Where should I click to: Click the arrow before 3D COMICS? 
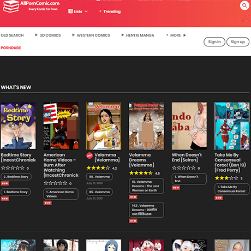[x=36, y=35]
